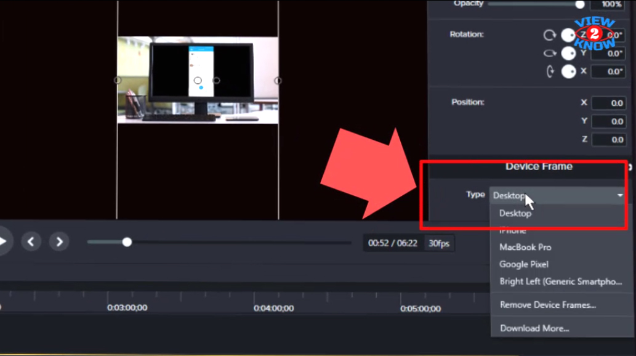
Task: Click the Type dropdown arrow
Action: tap(620, 196)
